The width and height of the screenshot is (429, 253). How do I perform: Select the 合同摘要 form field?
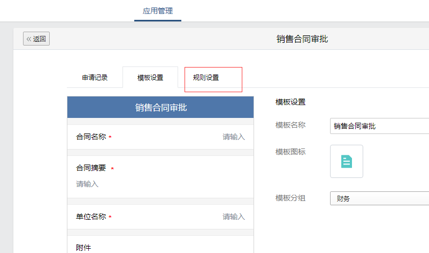[160, 177]
